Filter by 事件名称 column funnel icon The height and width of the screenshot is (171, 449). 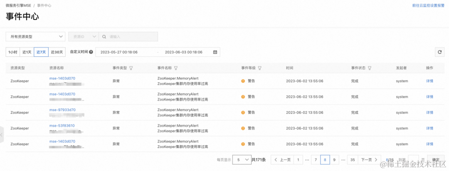pyautogui.click(x=176, y=68)
